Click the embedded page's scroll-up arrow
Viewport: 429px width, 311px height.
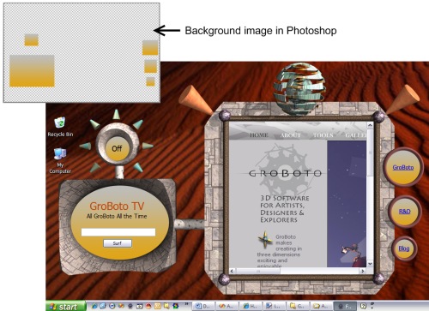point(370,125)
